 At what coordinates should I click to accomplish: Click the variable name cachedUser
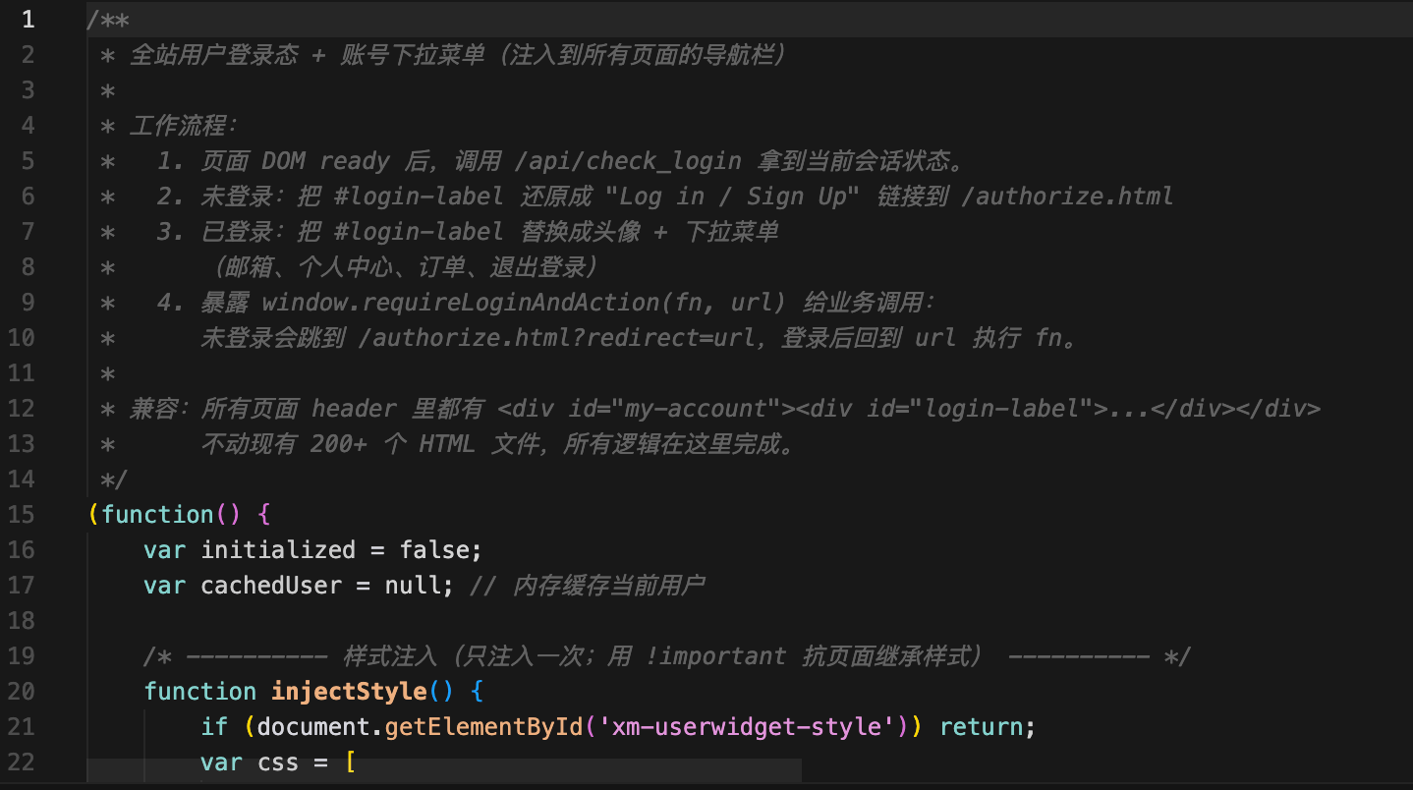coord(272,586)
